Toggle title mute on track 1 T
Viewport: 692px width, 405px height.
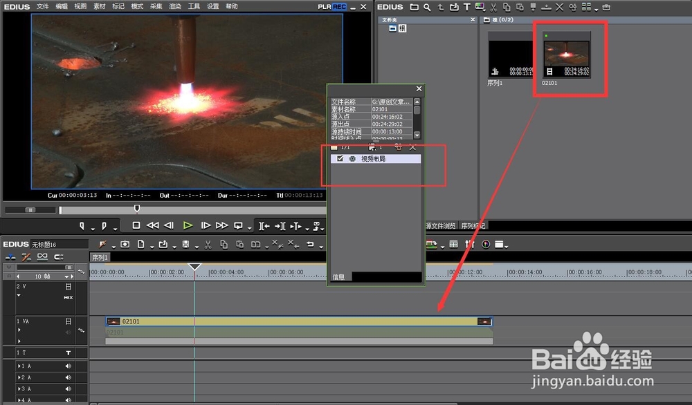pyautogui.click(x=69, y=352)
